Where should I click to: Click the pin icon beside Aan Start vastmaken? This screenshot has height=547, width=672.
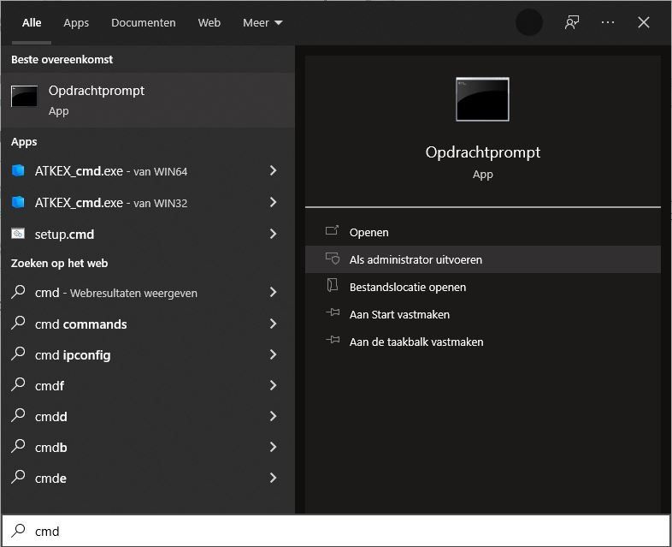click(x=333, y=312)
